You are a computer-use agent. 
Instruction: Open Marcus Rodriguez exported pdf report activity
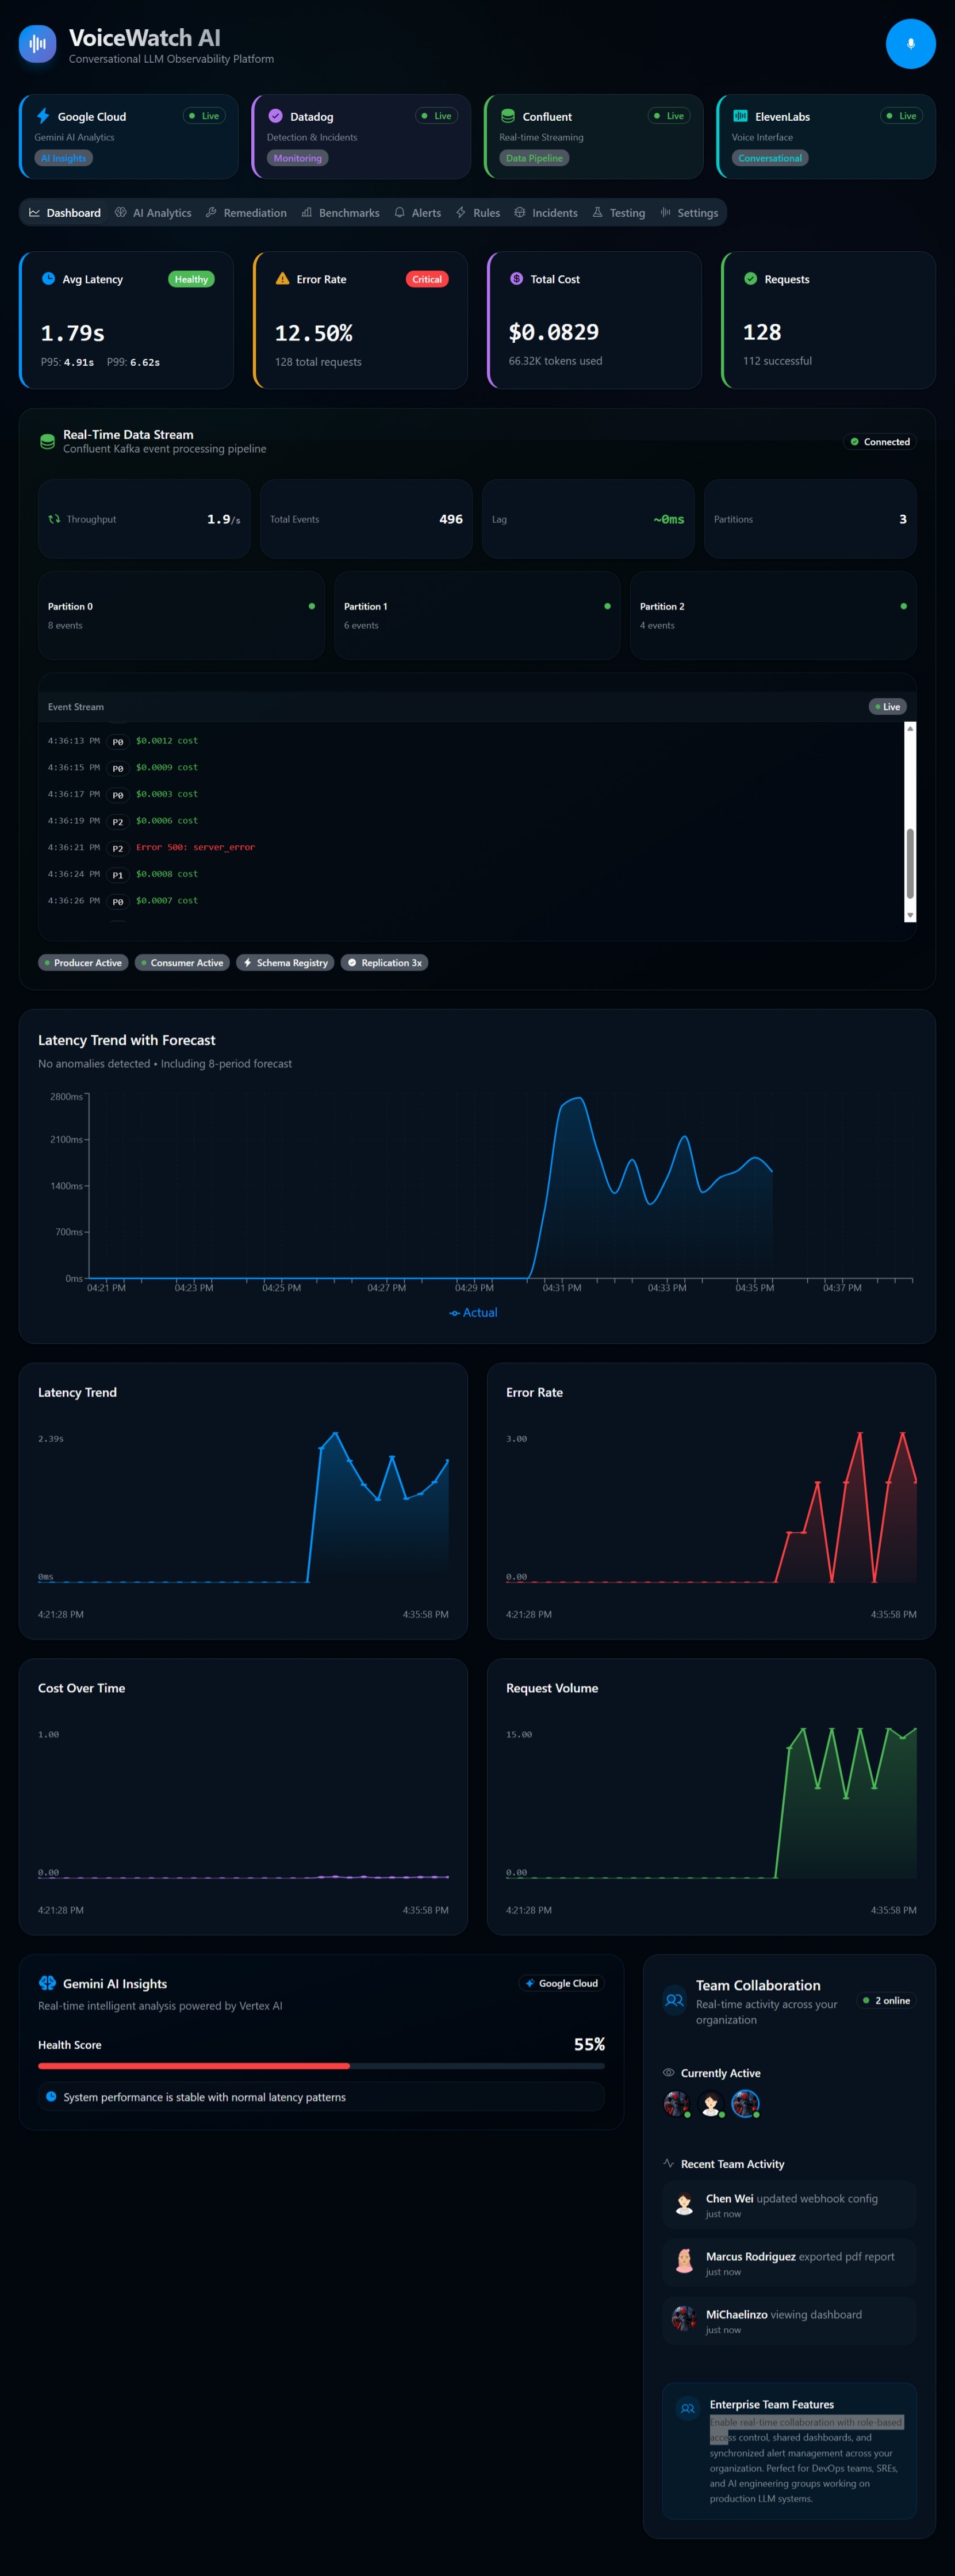[x=789, y=2263]
